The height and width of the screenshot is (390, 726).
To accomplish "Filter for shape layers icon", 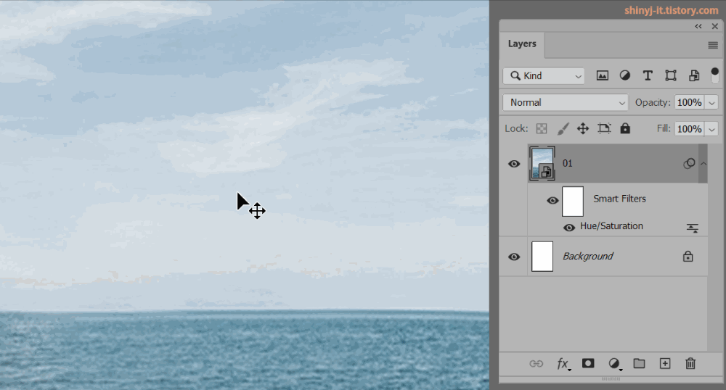I will pyautogui.click(x=670, y=76).
